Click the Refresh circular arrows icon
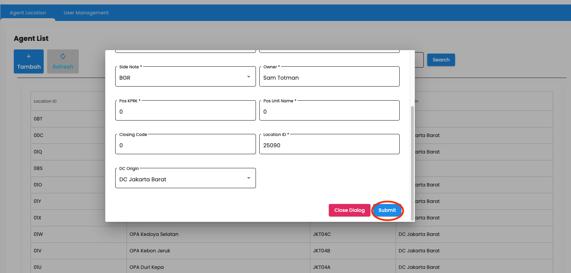571x273 pixels. pyautogui.click(x=63, y=56)
